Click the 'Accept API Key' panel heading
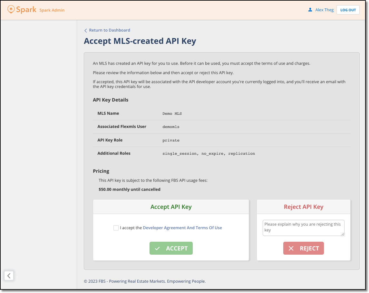Viewport: 369px width, 293px height. [171, 207]
